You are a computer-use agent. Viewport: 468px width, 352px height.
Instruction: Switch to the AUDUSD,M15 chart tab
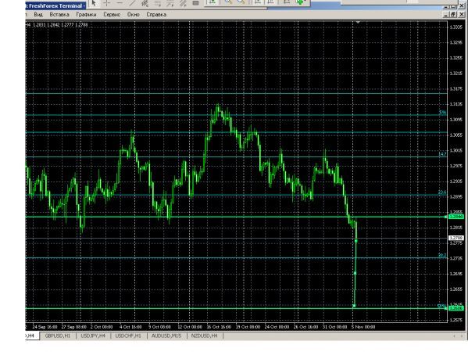166,336
